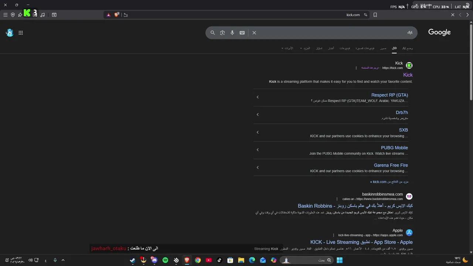Viewport: 473px width, 266px height.
Task: Open the الأدوات (Tools) dropdown
Action: click(x=287, y=48)
